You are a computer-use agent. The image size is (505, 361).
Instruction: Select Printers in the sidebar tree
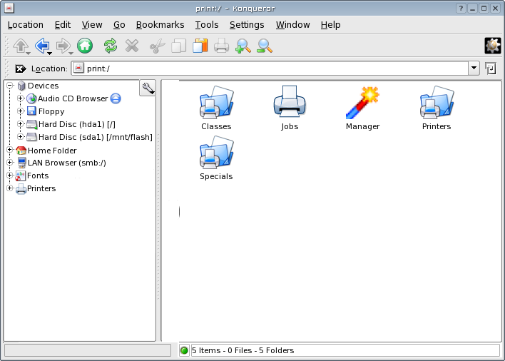[x=41, y=188]
